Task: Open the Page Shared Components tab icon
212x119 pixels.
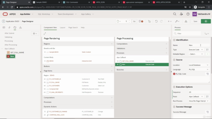Action: click(x=21, y=27)
